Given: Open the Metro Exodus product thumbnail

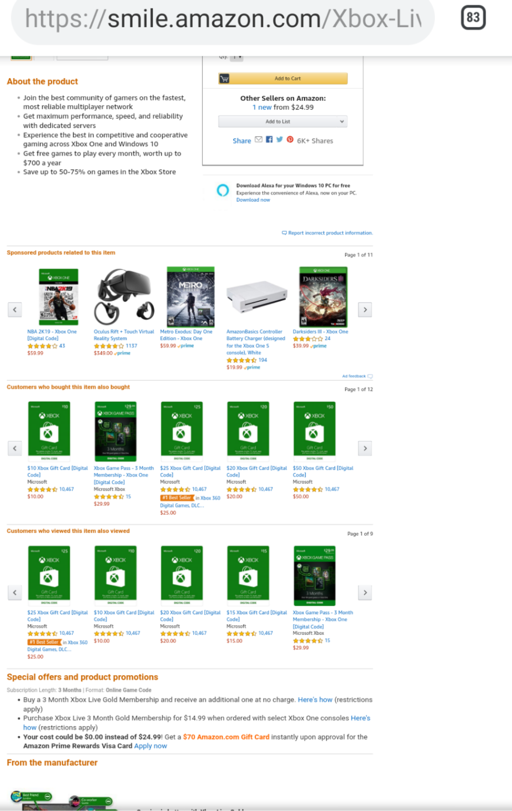Looking at the screenshot, I should (190, 297).
